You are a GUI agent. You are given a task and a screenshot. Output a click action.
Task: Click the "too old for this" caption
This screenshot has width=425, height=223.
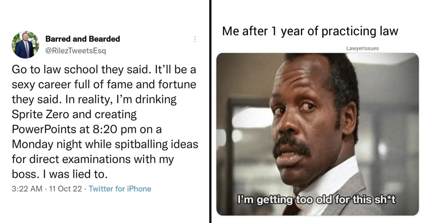[317, 201]
